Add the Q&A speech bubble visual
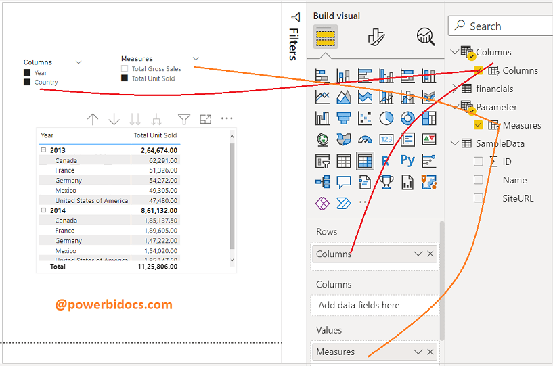This screenshot has width=553, height=366. [x=343, y=182]
